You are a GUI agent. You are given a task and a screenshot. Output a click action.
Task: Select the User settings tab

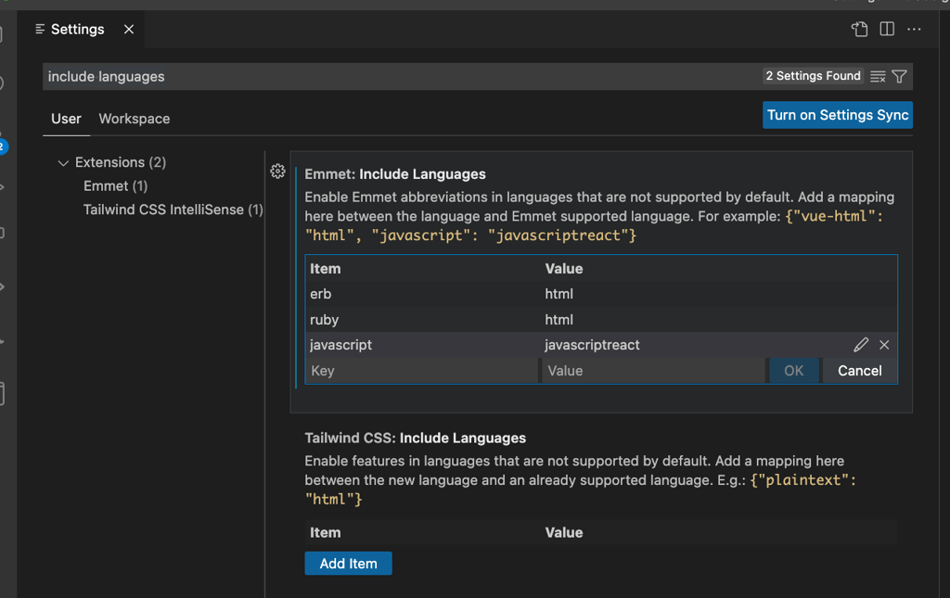click(x=66, y=119)
